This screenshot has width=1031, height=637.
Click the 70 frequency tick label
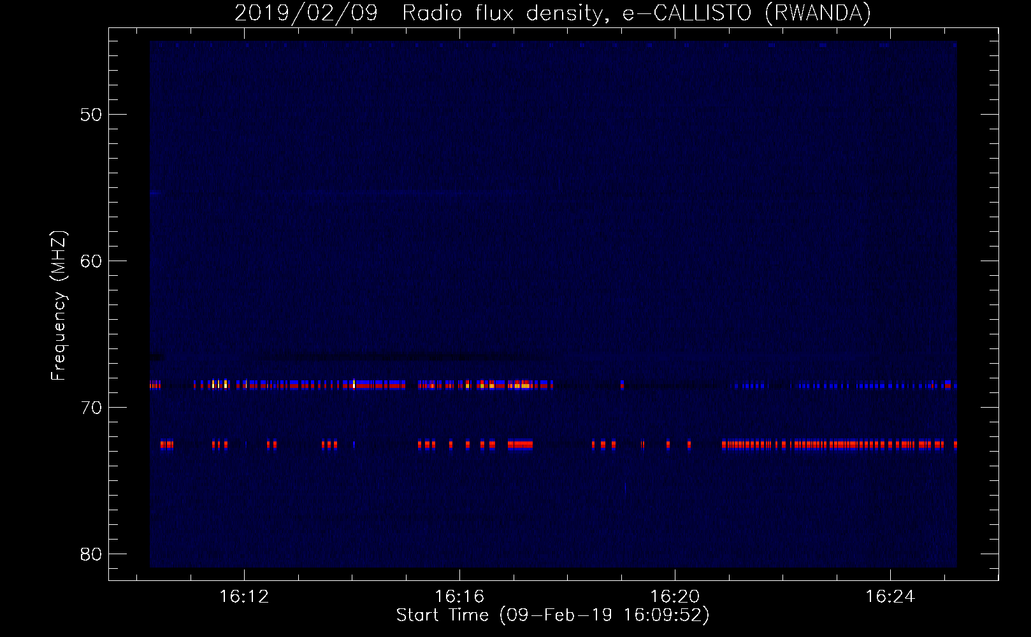click(91, 408)
